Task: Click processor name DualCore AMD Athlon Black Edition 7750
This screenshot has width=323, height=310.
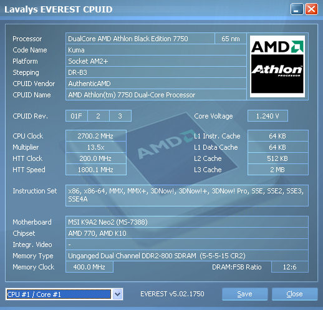Action: tap(140, 39)
